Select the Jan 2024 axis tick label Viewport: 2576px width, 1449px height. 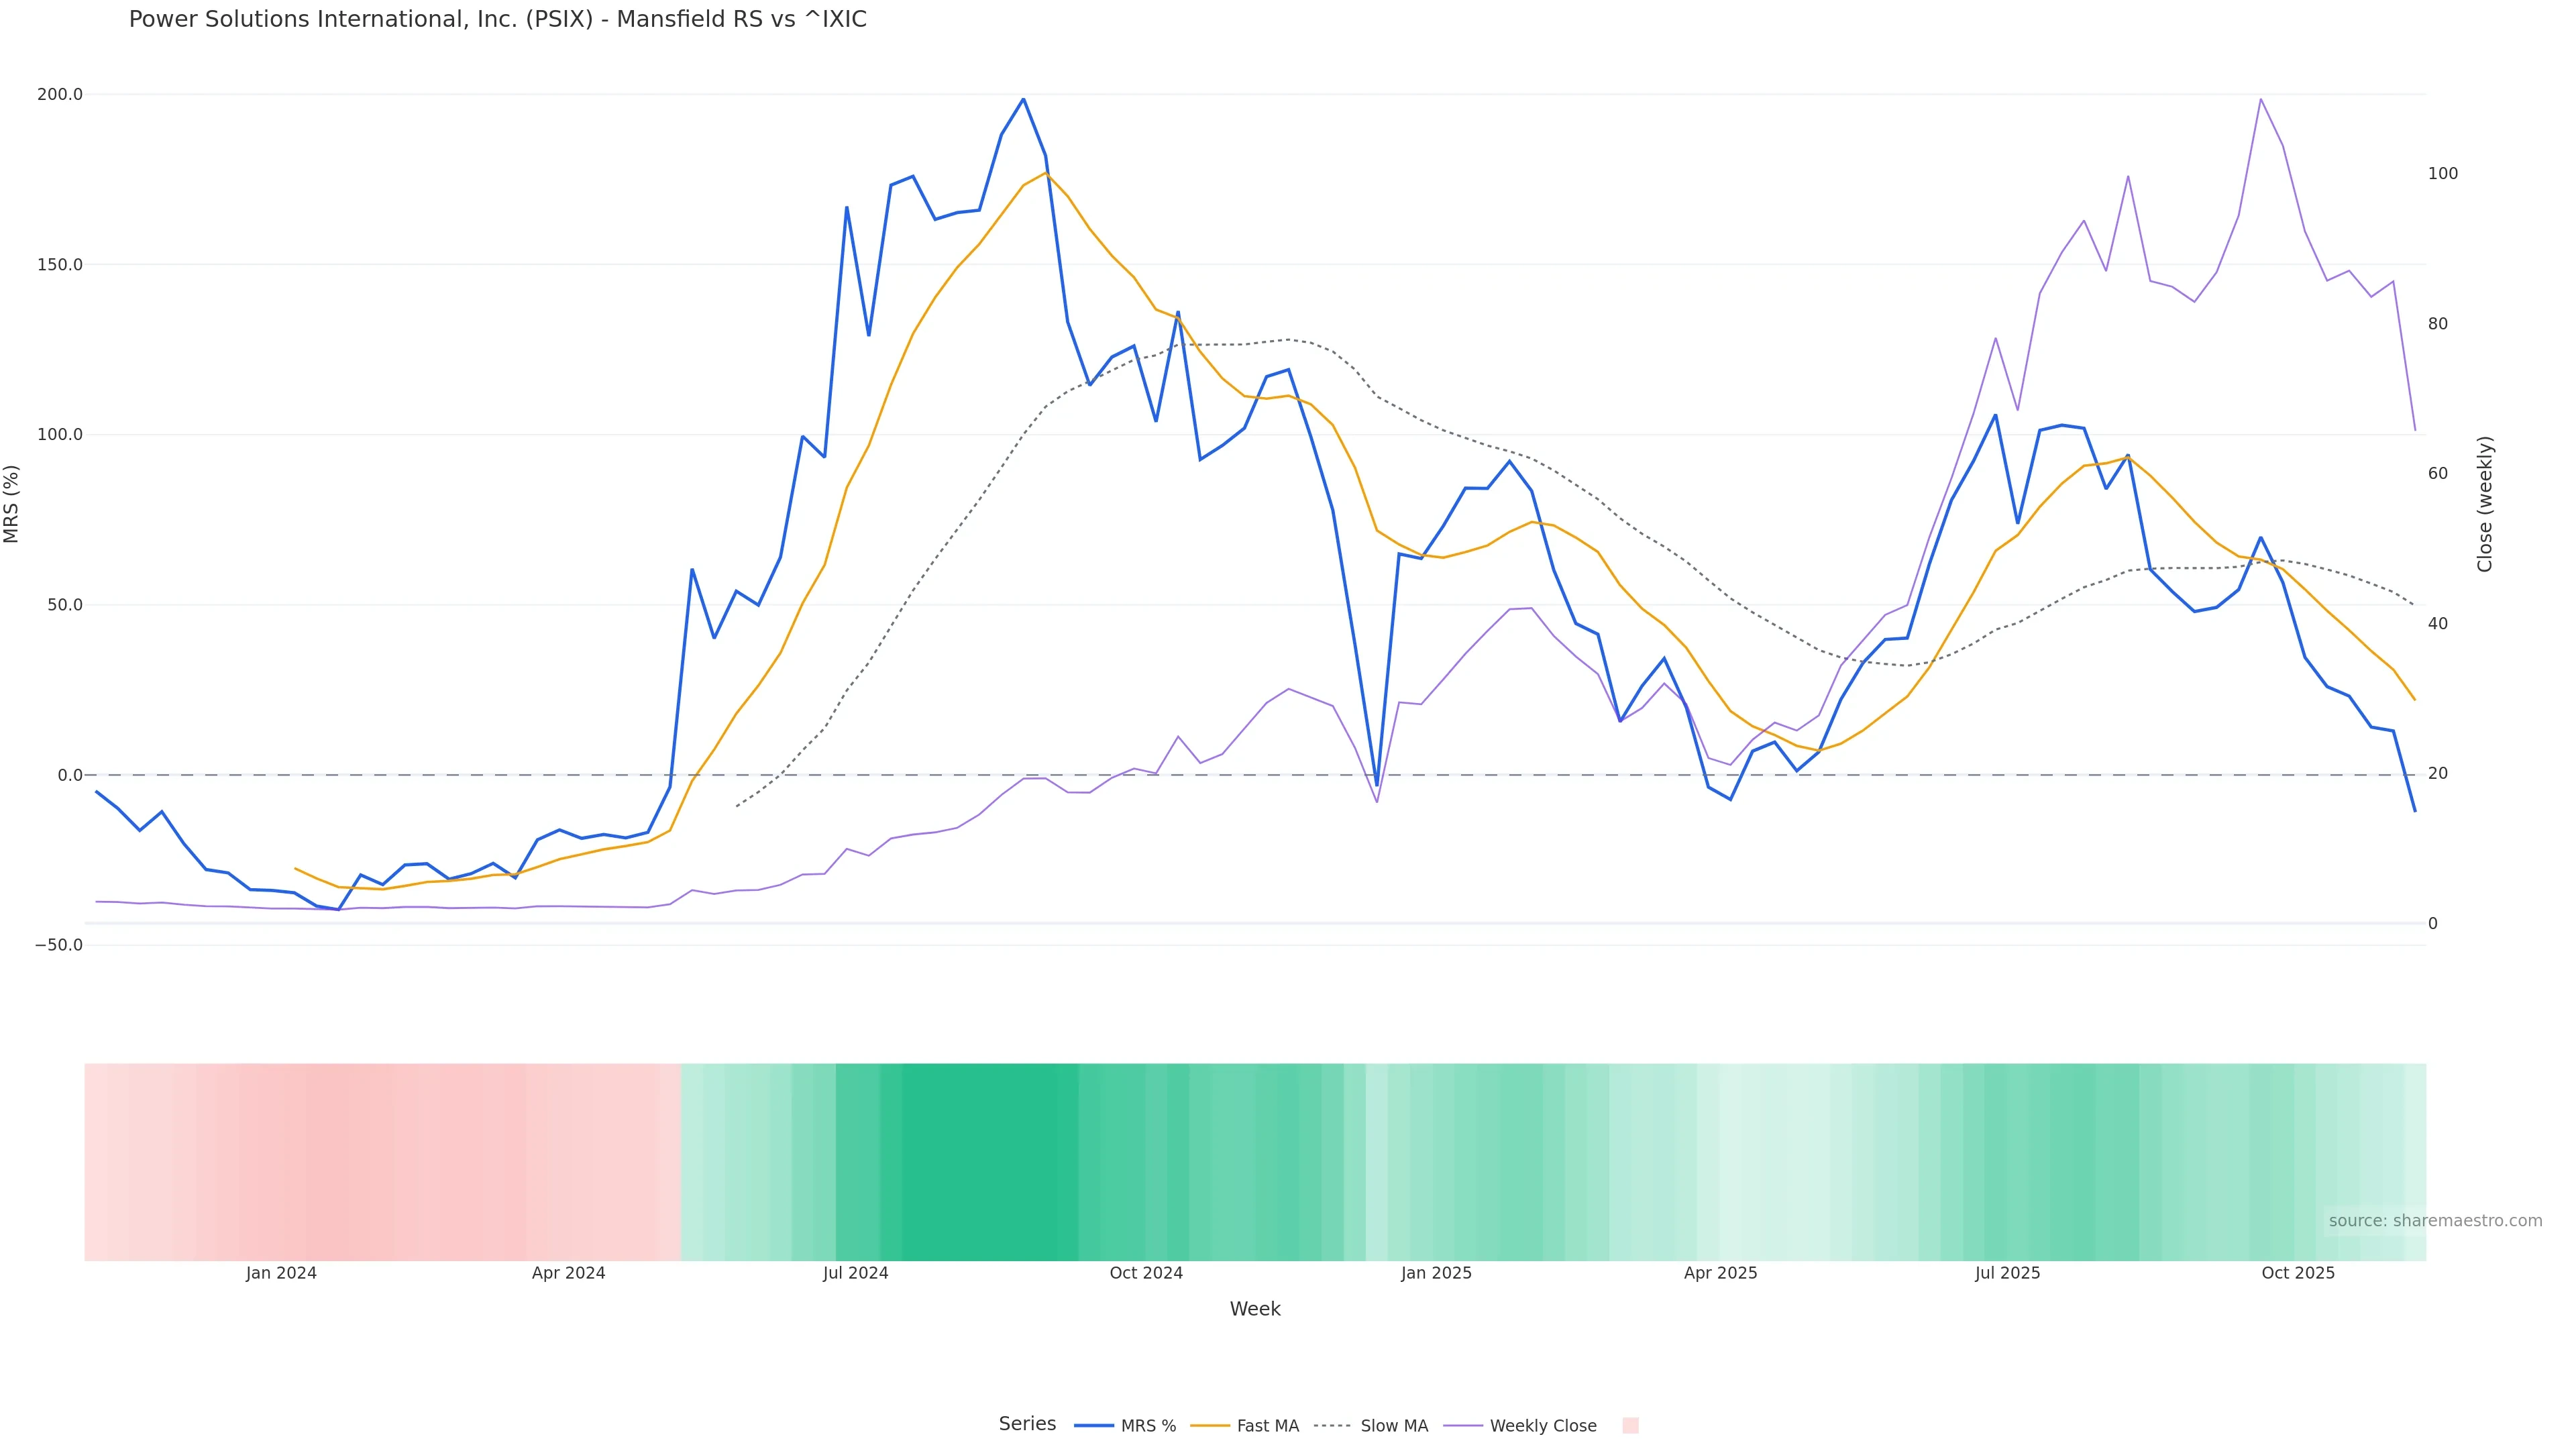[281, 1273]
